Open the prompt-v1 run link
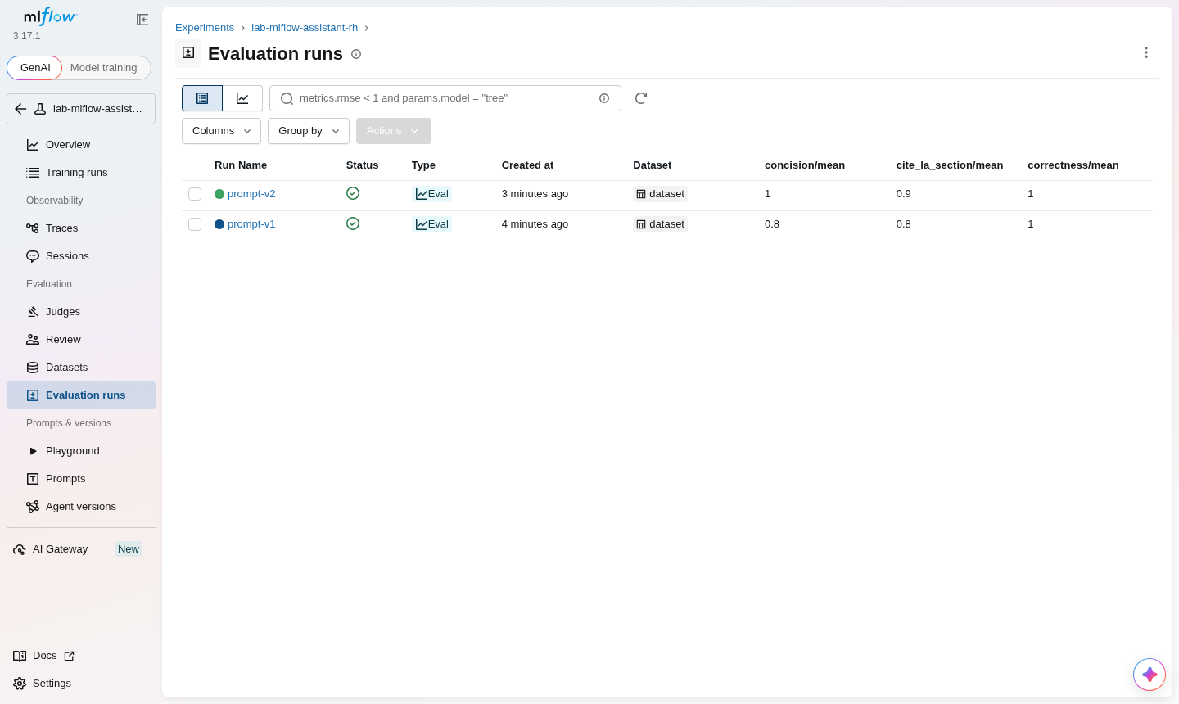The height and width of the screenshot is (704, 1179). (x=251, y=224)
